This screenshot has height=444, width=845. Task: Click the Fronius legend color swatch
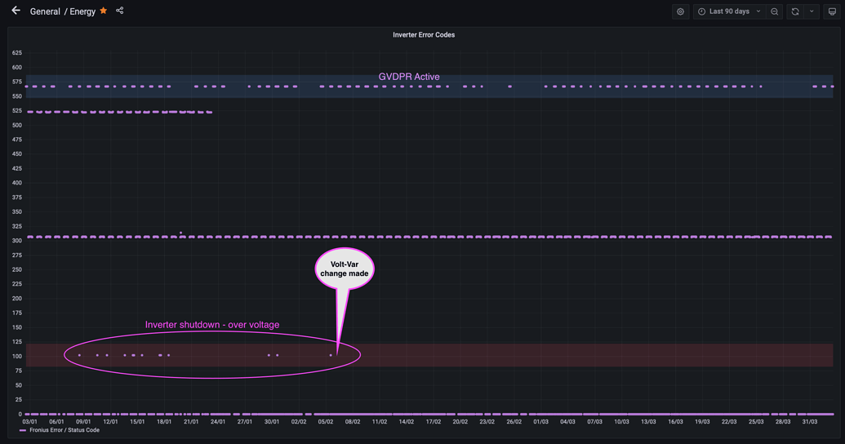tap(23, 430)
